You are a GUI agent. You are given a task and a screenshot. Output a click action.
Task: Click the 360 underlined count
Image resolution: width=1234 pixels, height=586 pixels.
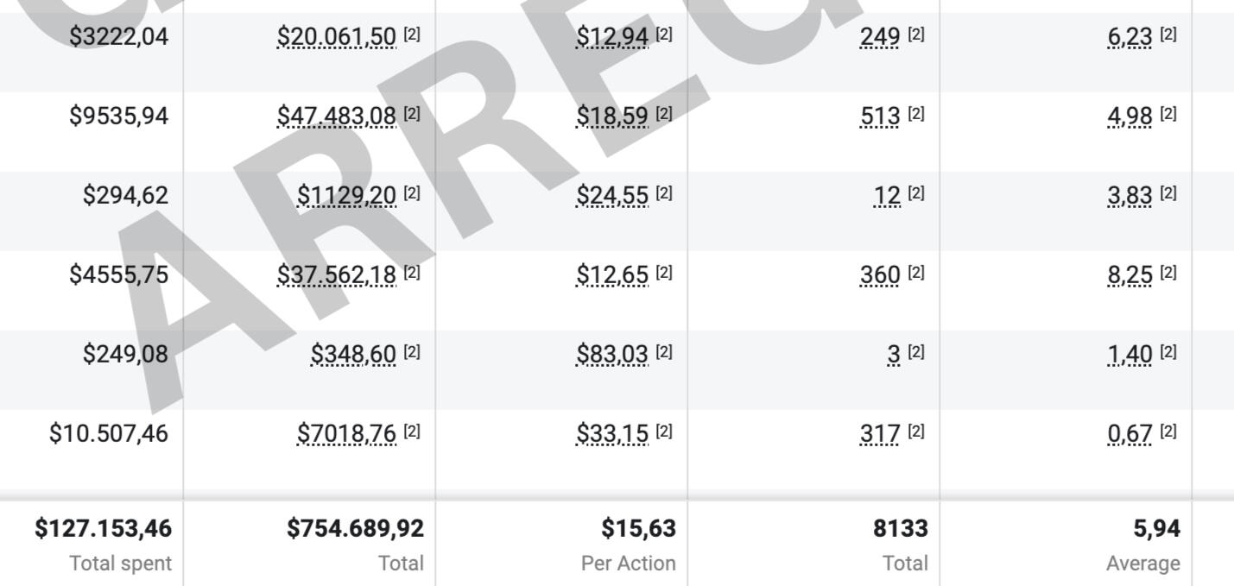(879, 274)
